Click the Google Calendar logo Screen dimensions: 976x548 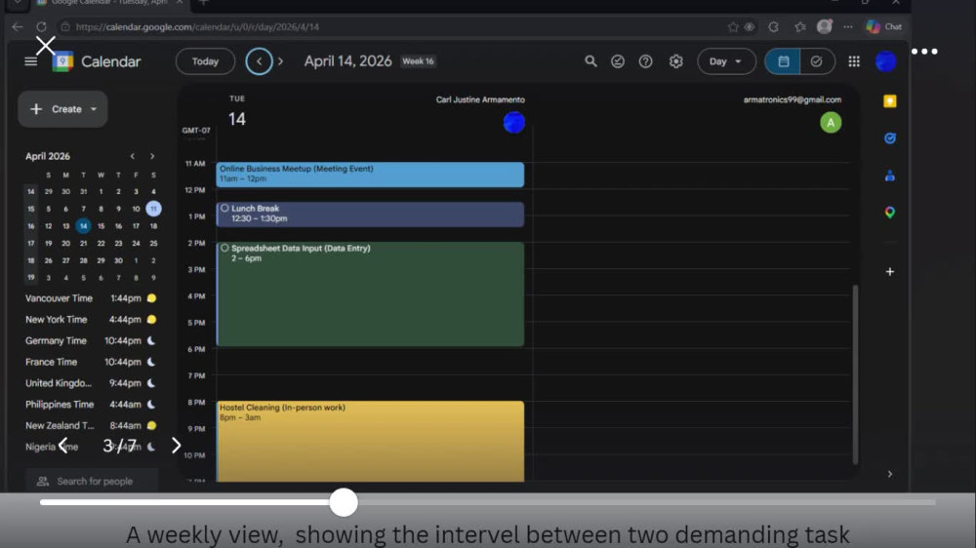pos(62,61)
